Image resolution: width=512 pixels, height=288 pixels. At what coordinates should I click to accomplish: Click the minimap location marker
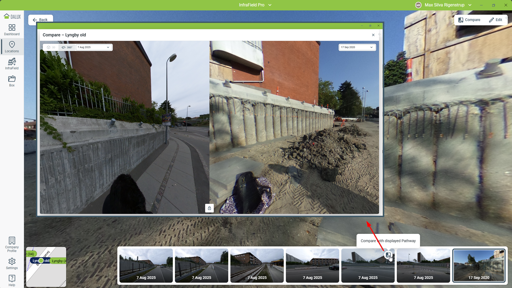(x=41, y=261)
